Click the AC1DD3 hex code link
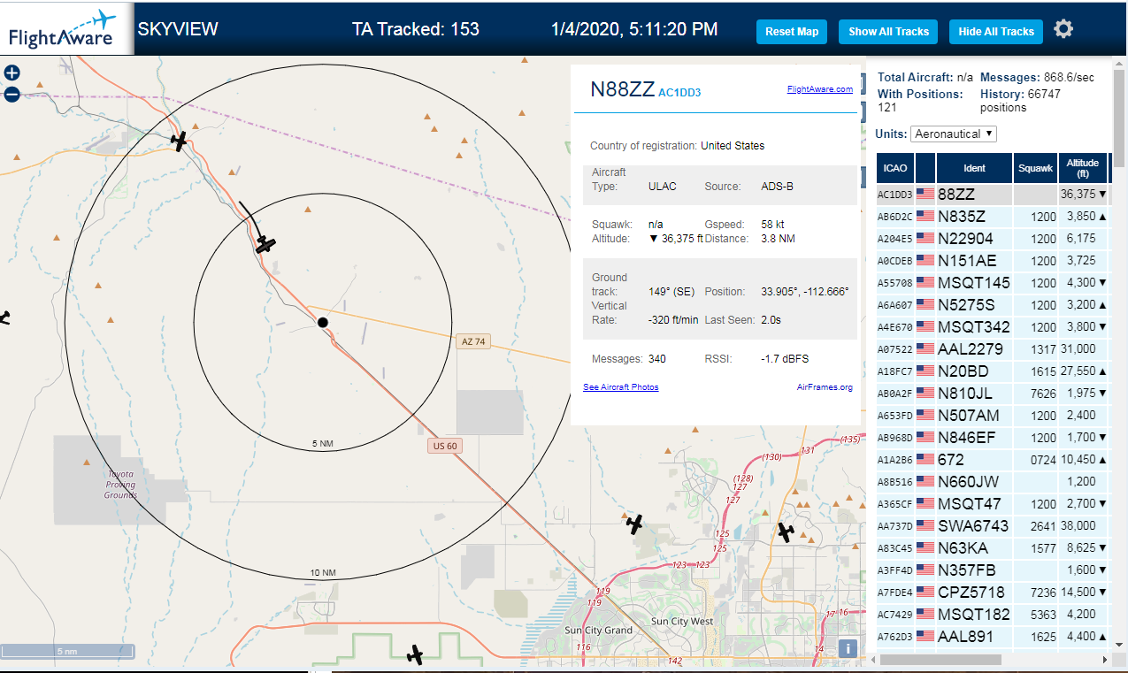The width and height of the screenshot is (1128, 673). point(679,92)
